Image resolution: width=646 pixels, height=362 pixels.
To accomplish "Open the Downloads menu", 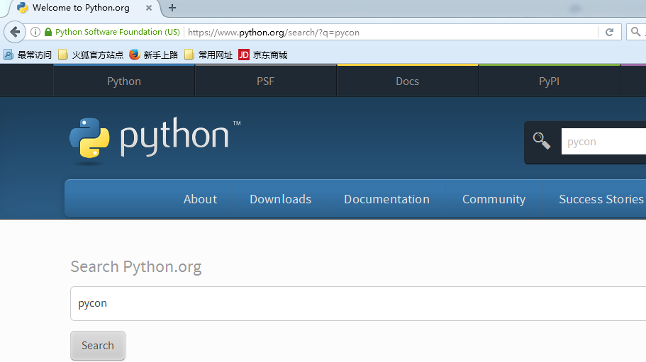I will pyautogui.click(x=281, y=199).
